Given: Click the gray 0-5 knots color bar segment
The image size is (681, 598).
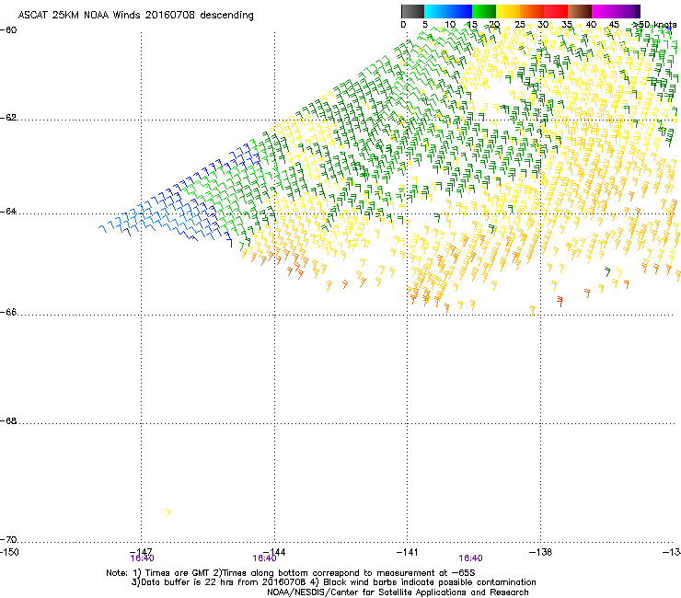Looking at the screenshot, I should pyautogui.click(x=412, y=11).
